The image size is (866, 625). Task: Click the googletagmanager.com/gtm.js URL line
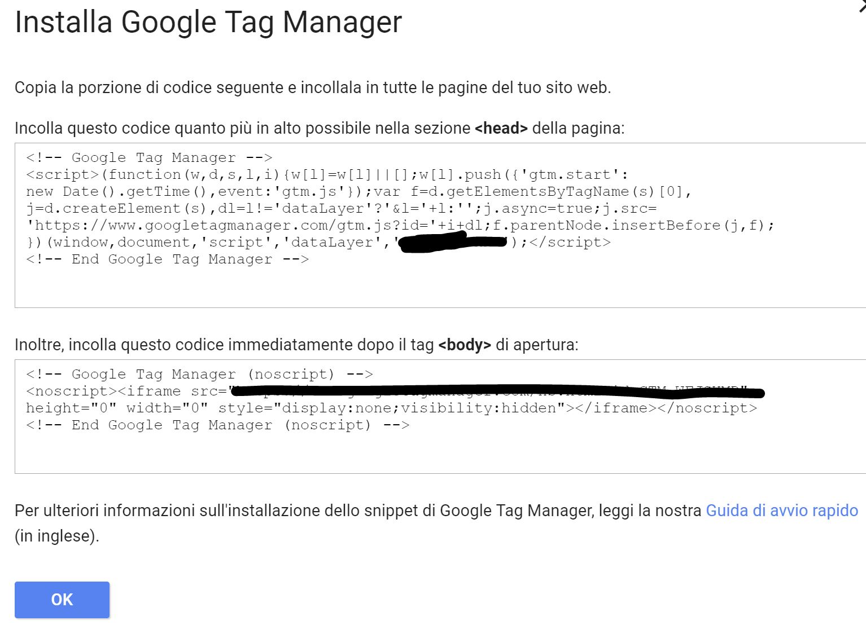(400, 226)
